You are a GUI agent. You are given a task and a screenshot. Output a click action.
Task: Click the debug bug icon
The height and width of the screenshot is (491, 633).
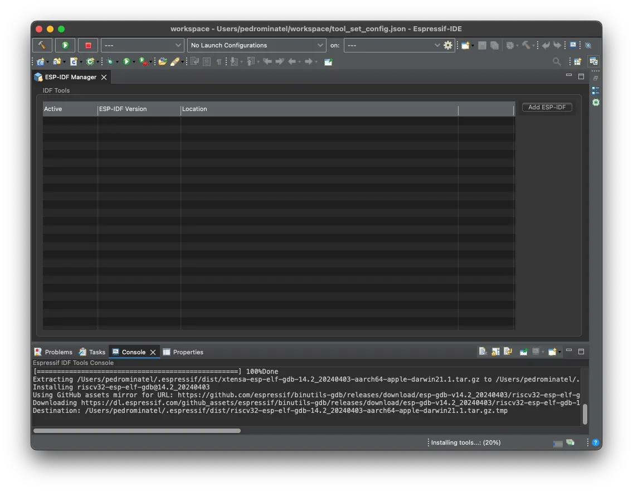[x=110, y=61]
